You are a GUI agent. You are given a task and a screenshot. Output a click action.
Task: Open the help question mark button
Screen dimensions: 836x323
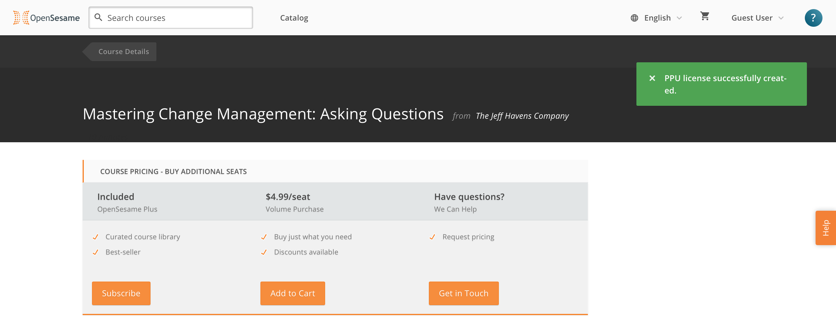tap(813, 18)
